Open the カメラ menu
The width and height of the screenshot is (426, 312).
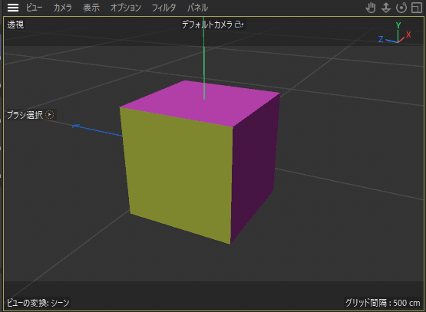coord(62,8)
